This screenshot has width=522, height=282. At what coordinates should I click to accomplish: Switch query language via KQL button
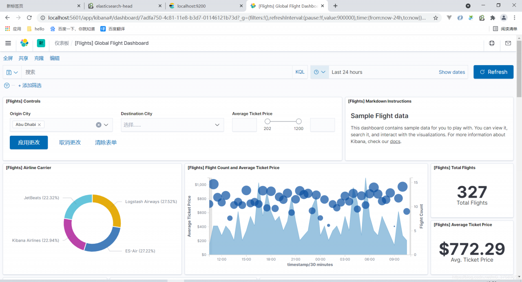tap(300, 72)
